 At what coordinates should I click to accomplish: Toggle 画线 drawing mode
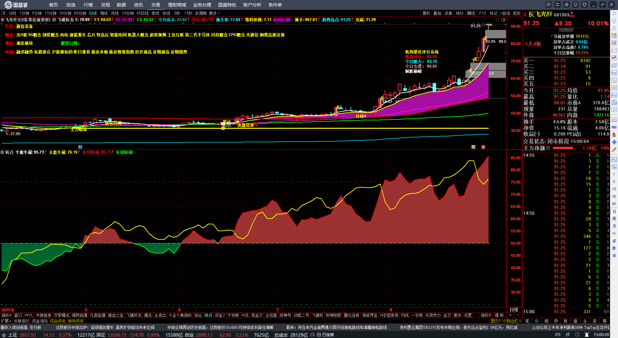coord(471,13)
